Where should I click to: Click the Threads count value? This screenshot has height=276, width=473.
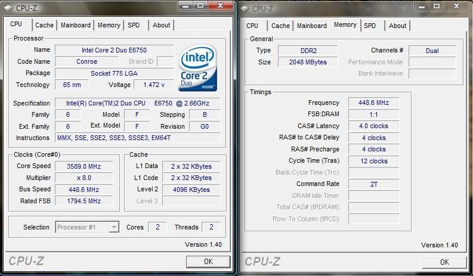(x=211, y=227)
